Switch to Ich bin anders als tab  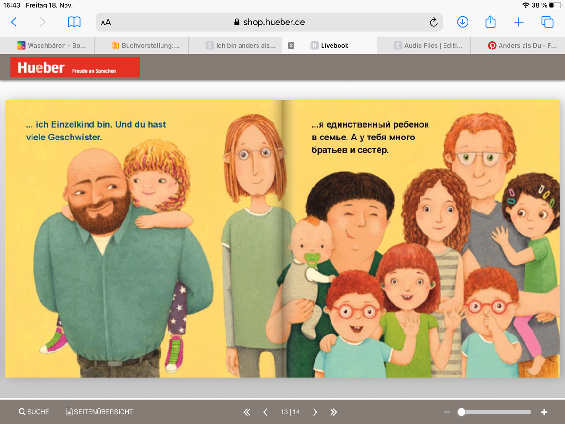coord(235,46)
